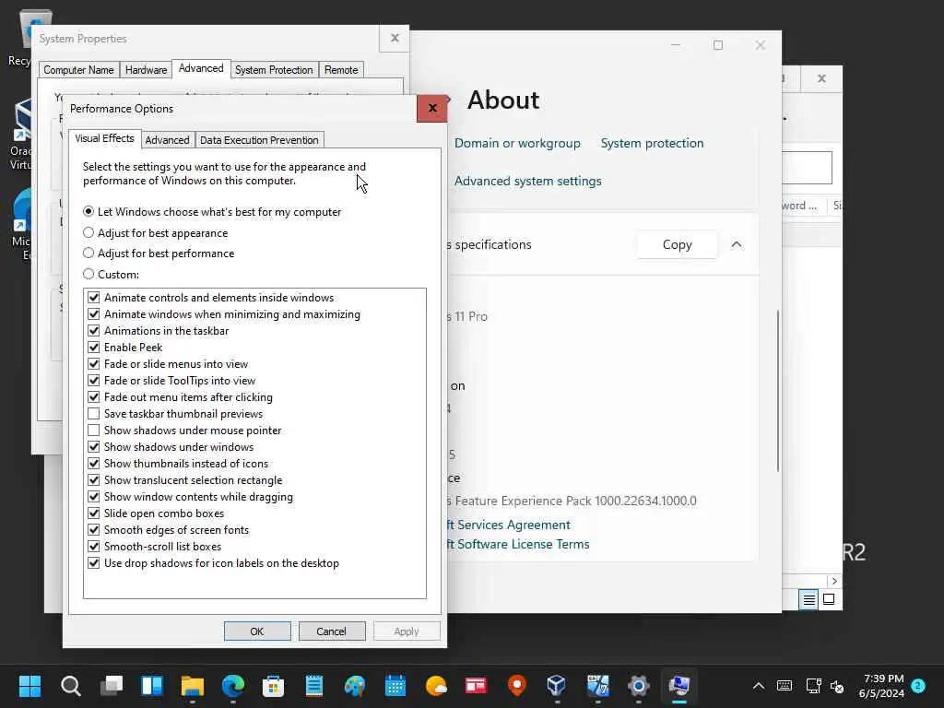
Task: Collapse the specifications section chevron
Action: point(737,244)
